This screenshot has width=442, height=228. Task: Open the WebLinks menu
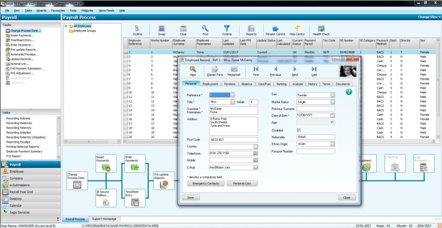pos(87,10)
